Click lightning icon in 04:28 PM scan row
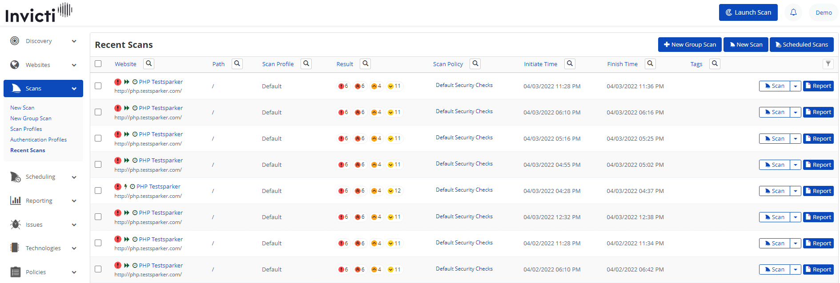Image resolution: width=840 pixels, height=283 pixels. pos(126,187)
